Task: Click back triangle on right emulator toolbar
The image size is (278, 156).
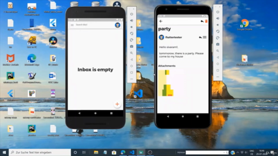Action: (218, 57)
